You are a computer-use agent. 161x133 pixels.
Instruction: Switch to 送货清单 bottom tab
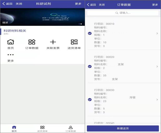click(42, 129)
